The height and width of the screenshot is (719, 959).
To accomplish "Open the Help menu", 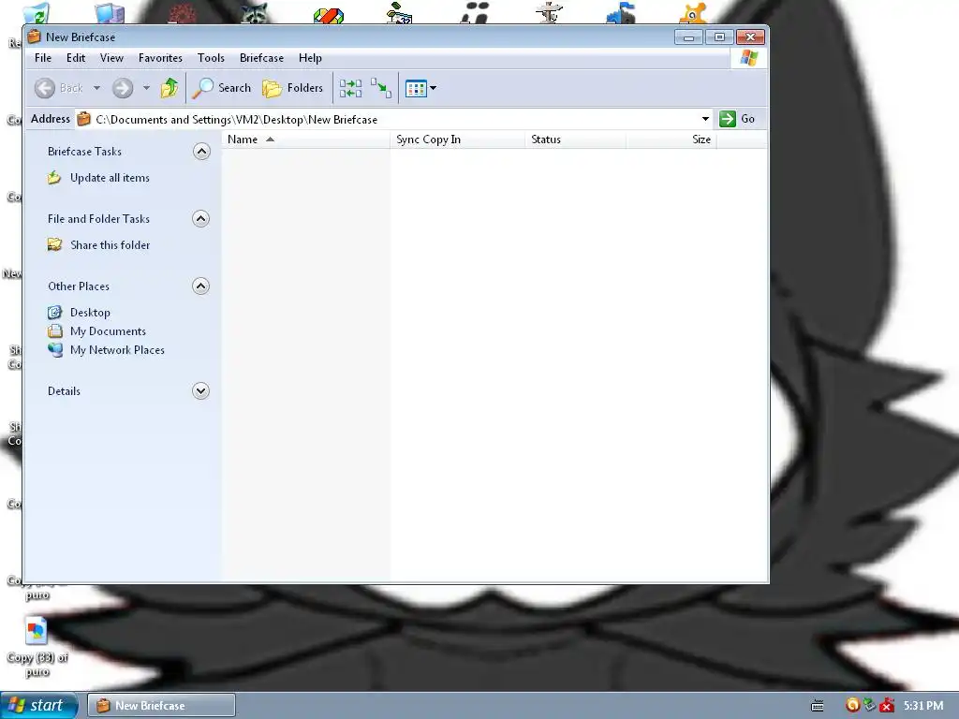I will click(310, 58).
